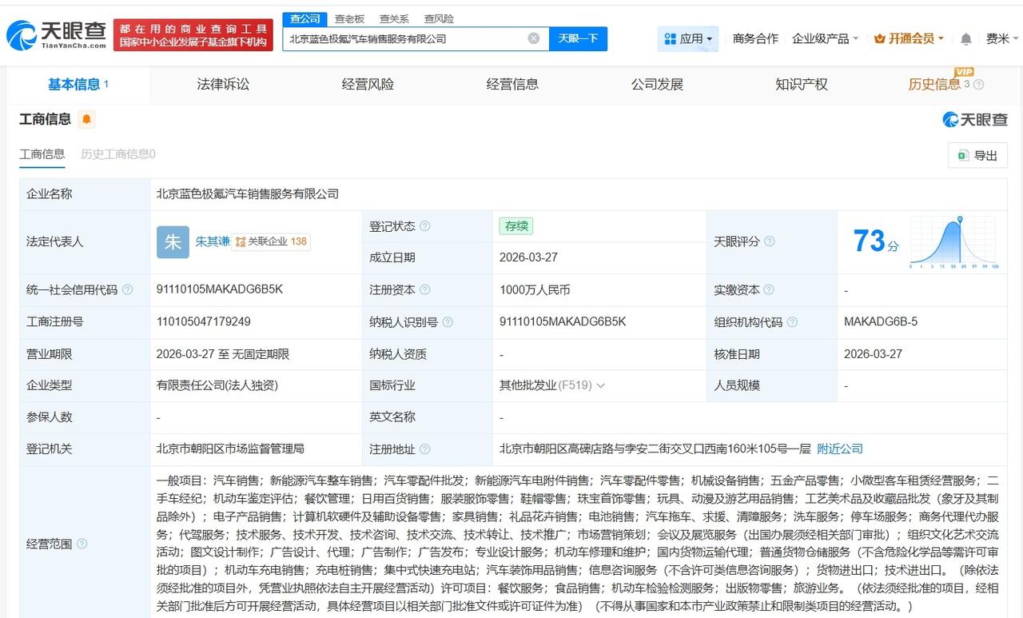1023x618 pixels.
Task: Click the question mark beside 统一社会信用代码
Action: tap(129, 289)
